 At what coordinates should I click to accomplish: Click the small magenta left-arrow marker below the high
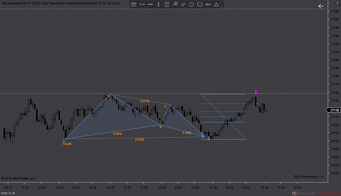[257, 104]
